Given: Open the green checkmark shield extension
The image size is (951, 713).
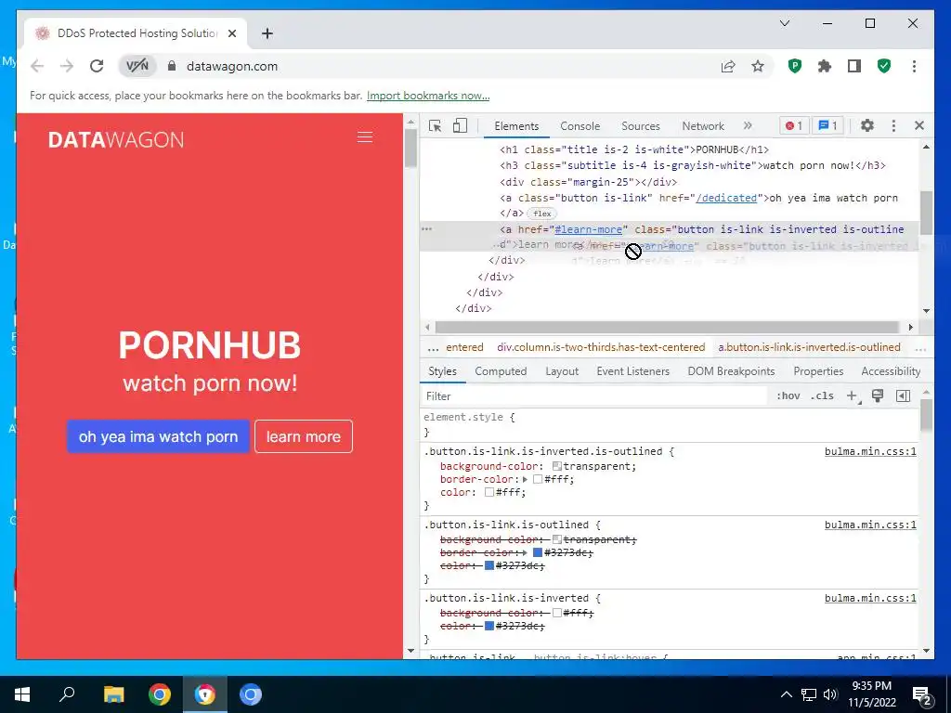Looking at the screenshot, I should (884, 66).
